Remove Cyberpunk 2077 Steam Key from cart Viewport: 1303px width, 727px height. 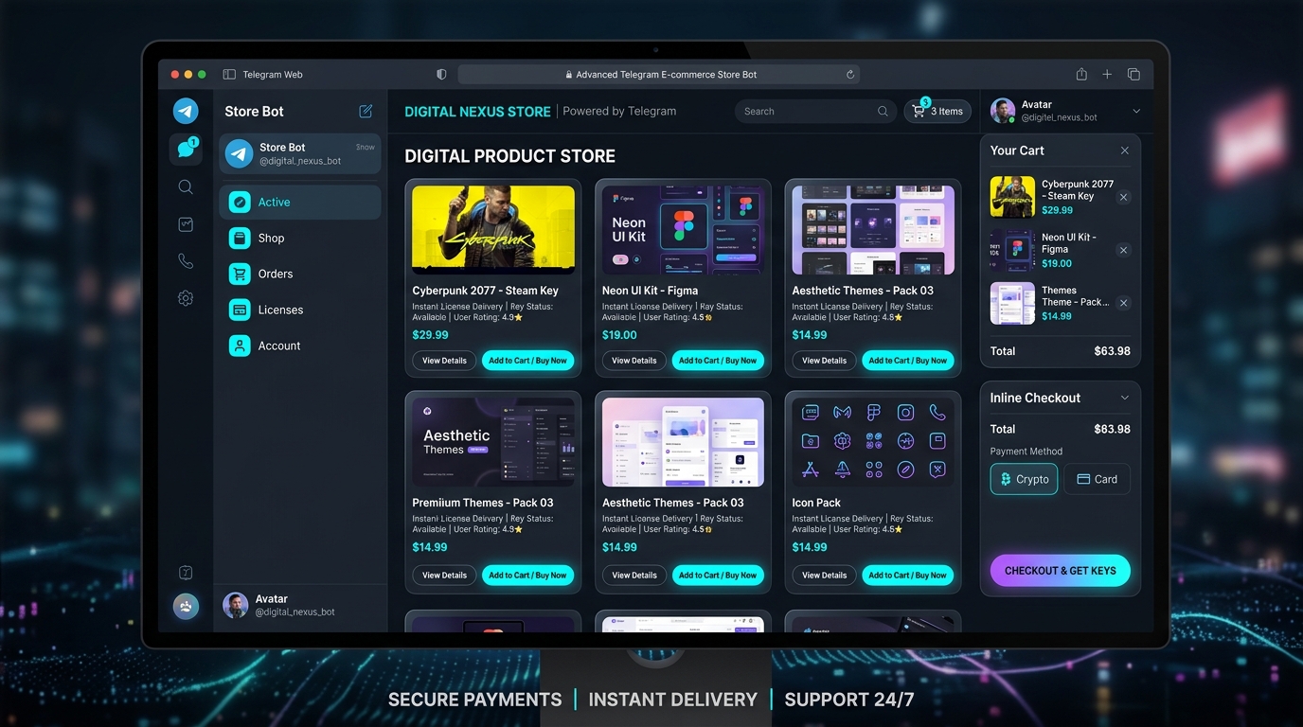coord(1123,197)
